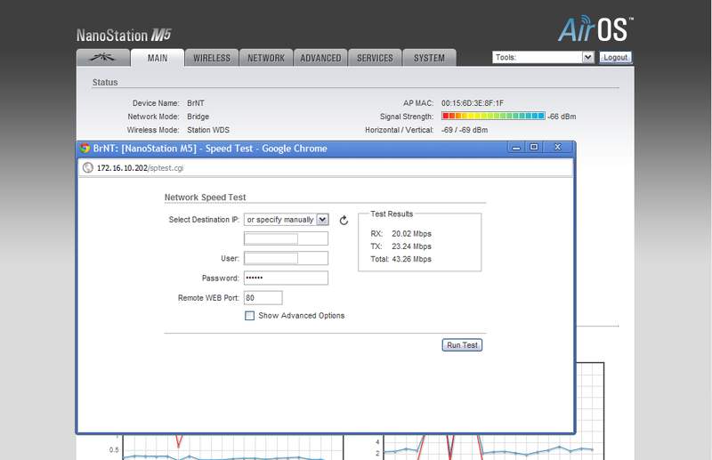The height and width of the screenshot is (460, 712).
Task: Minimize the Speed Test popup window
Action: click(516, 148)
